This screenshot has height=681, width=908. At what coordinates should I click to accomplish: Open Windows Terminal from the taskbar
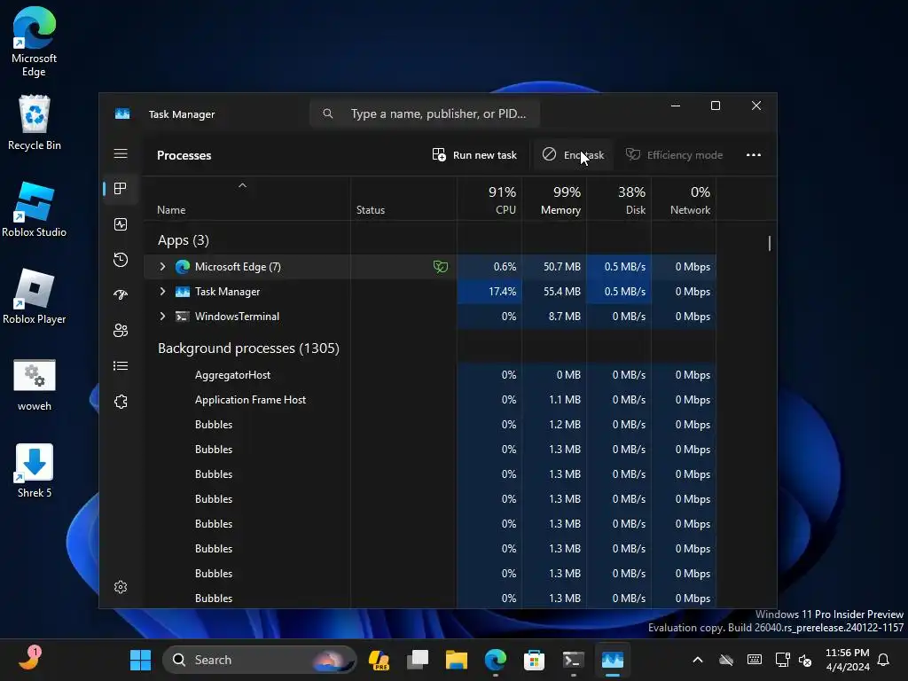(573, 660)
